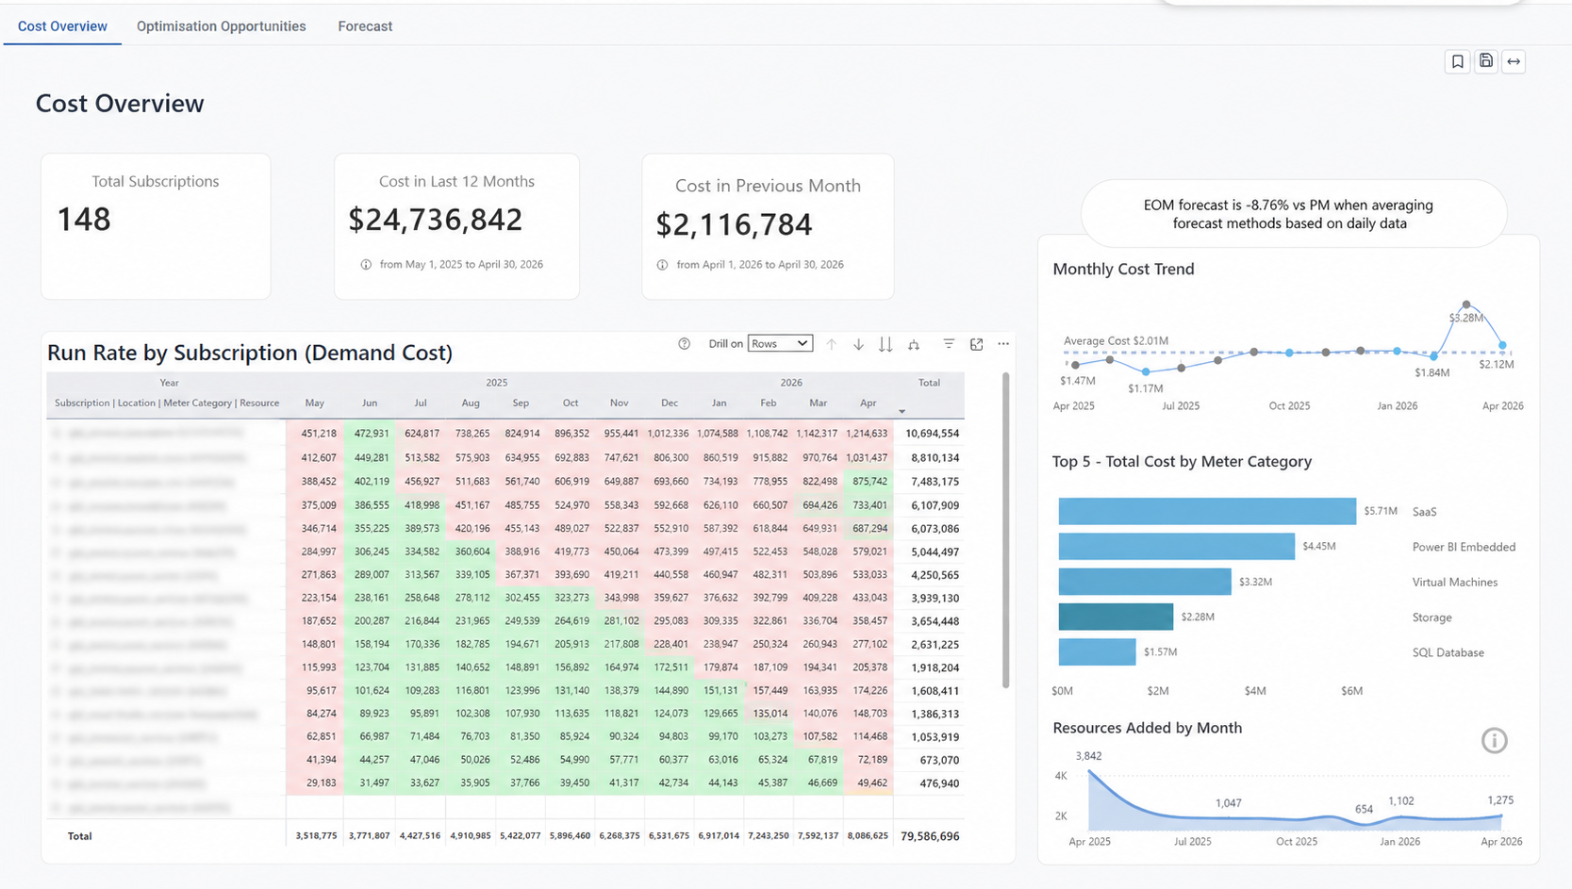Click the drill up arrow icon
This screenshot has width=1572, height=889.
tap(831, 344)
